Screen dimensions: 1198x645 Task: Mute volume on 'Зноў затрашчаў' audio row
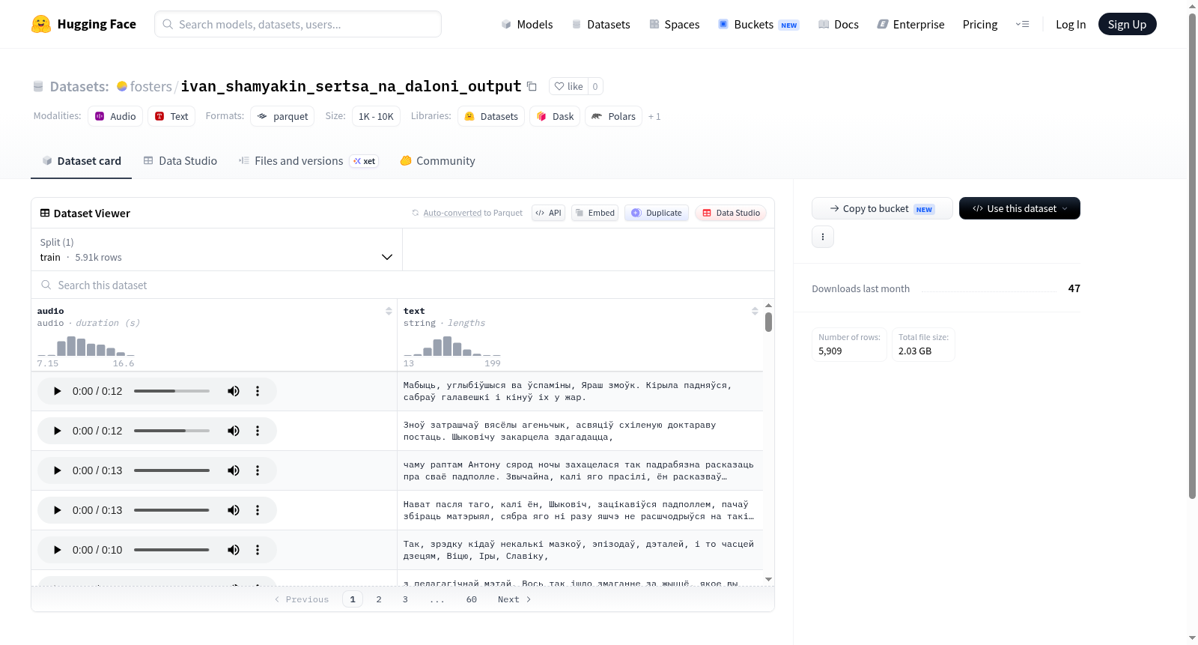point(234,431)
